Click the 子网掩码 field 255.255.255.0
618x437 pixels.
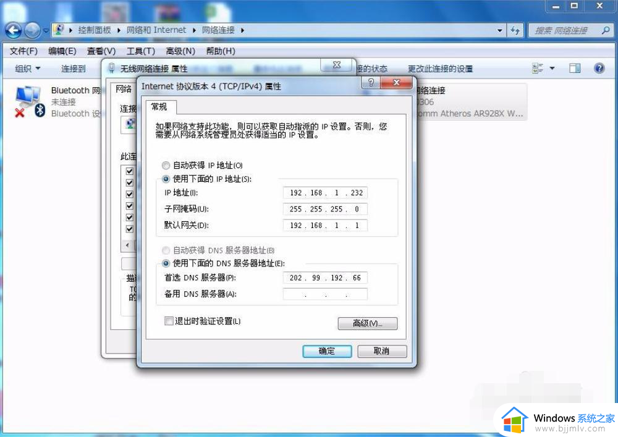(325, 210)
